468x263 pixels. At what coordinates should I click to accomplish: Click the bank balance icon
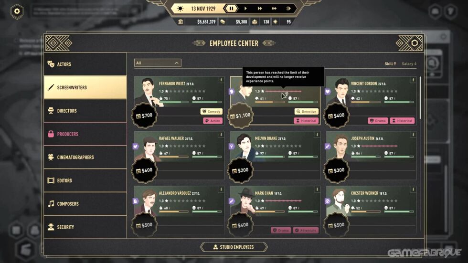click(181, 22)
